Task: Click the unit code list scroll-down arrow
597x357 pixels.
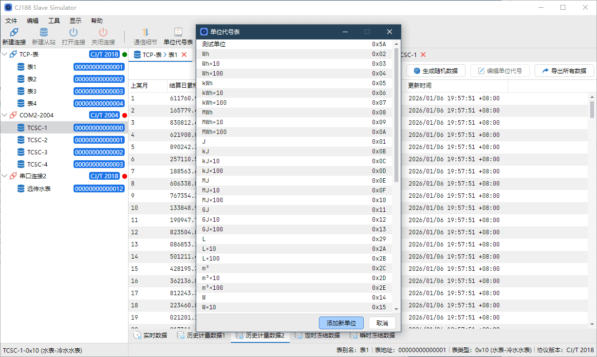Action: pos(396,309)
